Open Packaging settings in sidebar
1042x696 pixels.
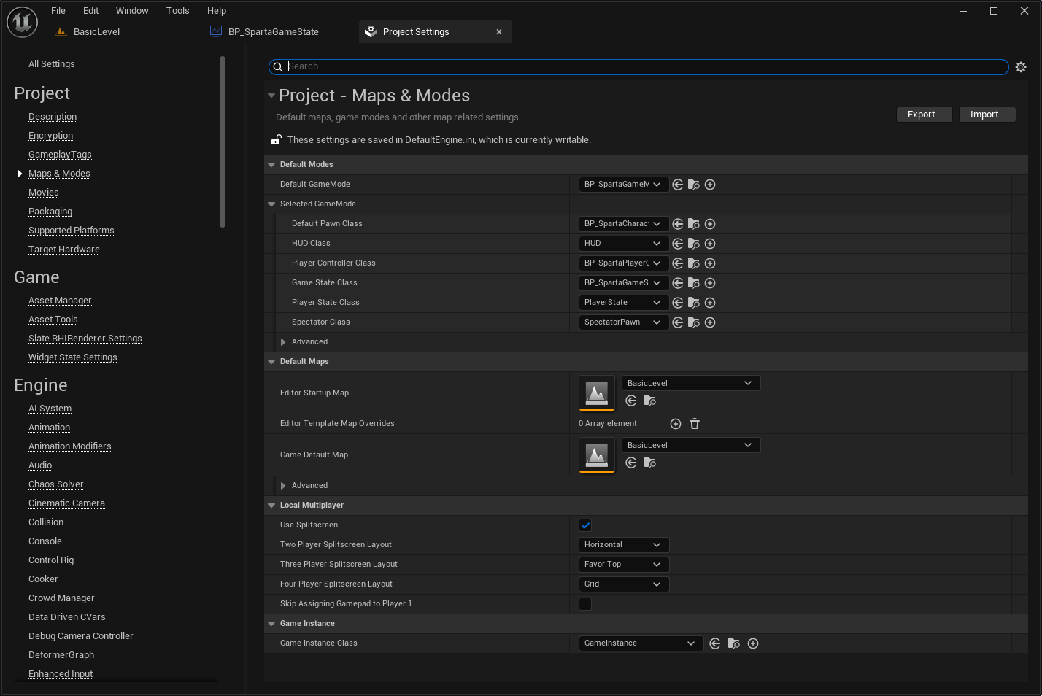(50, 212)
